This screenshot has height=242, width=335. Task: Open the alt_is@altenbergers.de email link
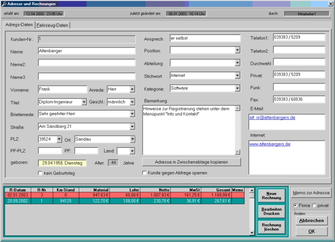[x=272, y=118]
